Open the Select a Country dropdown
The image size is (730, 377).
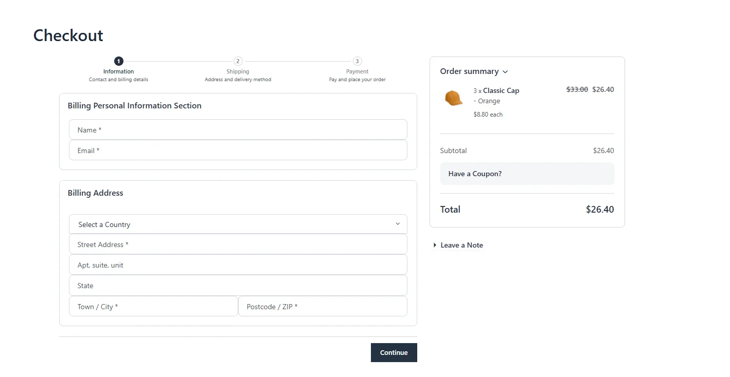click(x=238, y=224)
